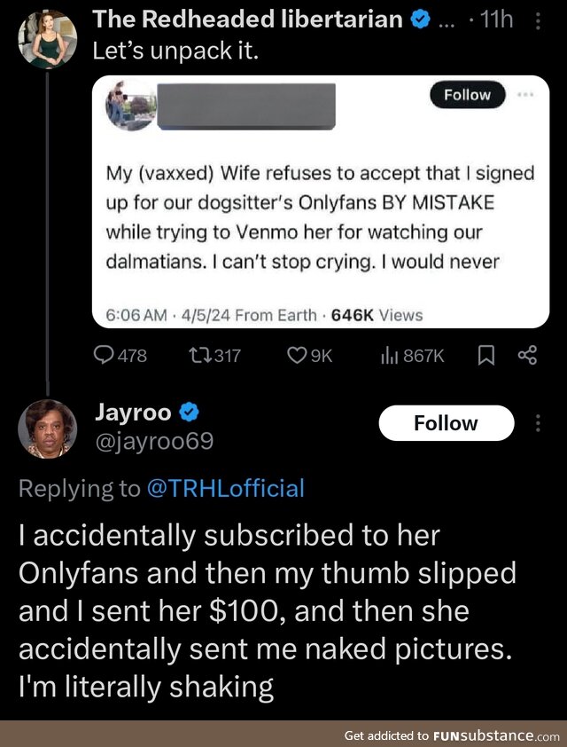Image resolution: width=567 pixels, height=747 pixels.
Task: Click The Redheaded libertarian's avatar
Action: point(46,37)
